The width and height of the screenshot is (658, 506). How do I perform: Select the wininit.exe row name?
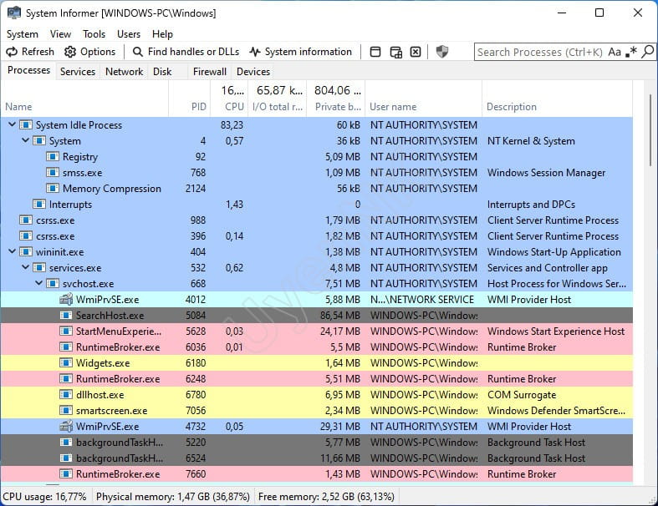click(x=59, y=252)
